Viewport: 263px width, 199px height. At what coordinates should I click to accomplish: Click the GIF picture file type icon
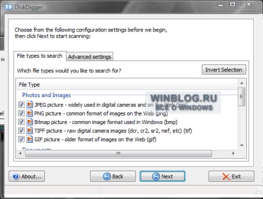[x=29, y=139]
